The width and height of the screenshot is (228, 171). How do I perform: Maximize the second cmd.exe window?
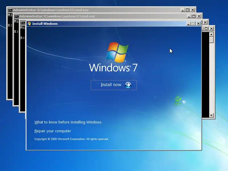(x=194, y=16)
